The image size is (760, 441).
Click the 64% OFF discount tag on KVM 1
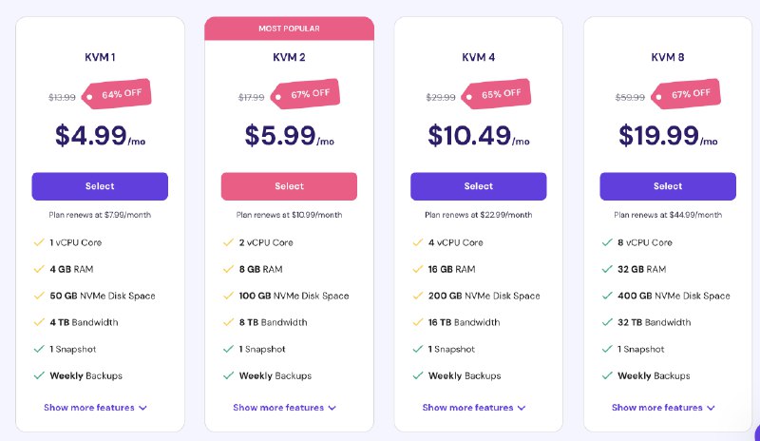[116, 94]
